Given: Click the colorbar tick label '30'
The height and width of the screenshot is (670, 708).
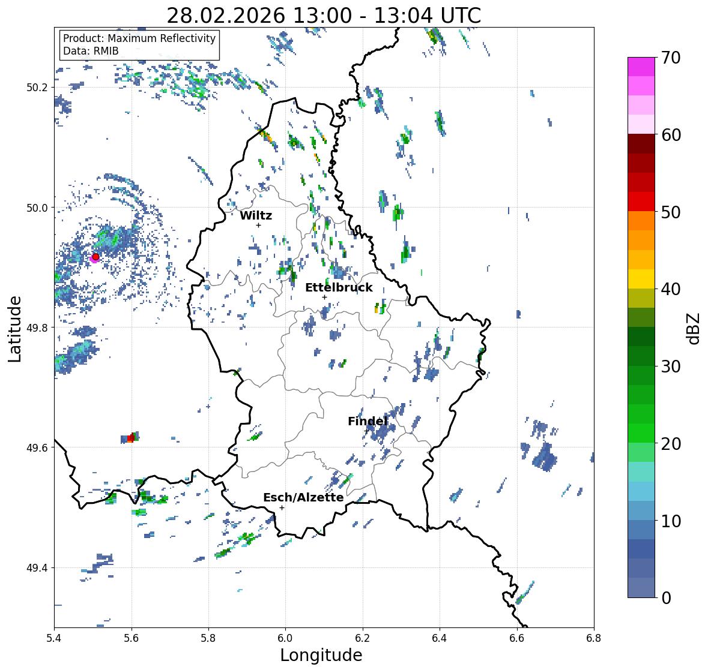Looking at the screenshot, I should click(671, 366).
